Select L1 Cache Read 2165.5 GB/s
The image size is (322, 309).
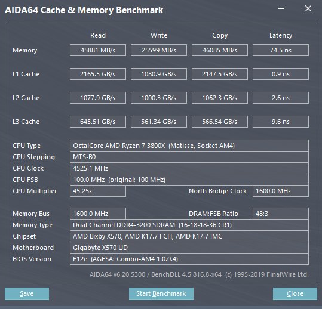tap(98, 74)
